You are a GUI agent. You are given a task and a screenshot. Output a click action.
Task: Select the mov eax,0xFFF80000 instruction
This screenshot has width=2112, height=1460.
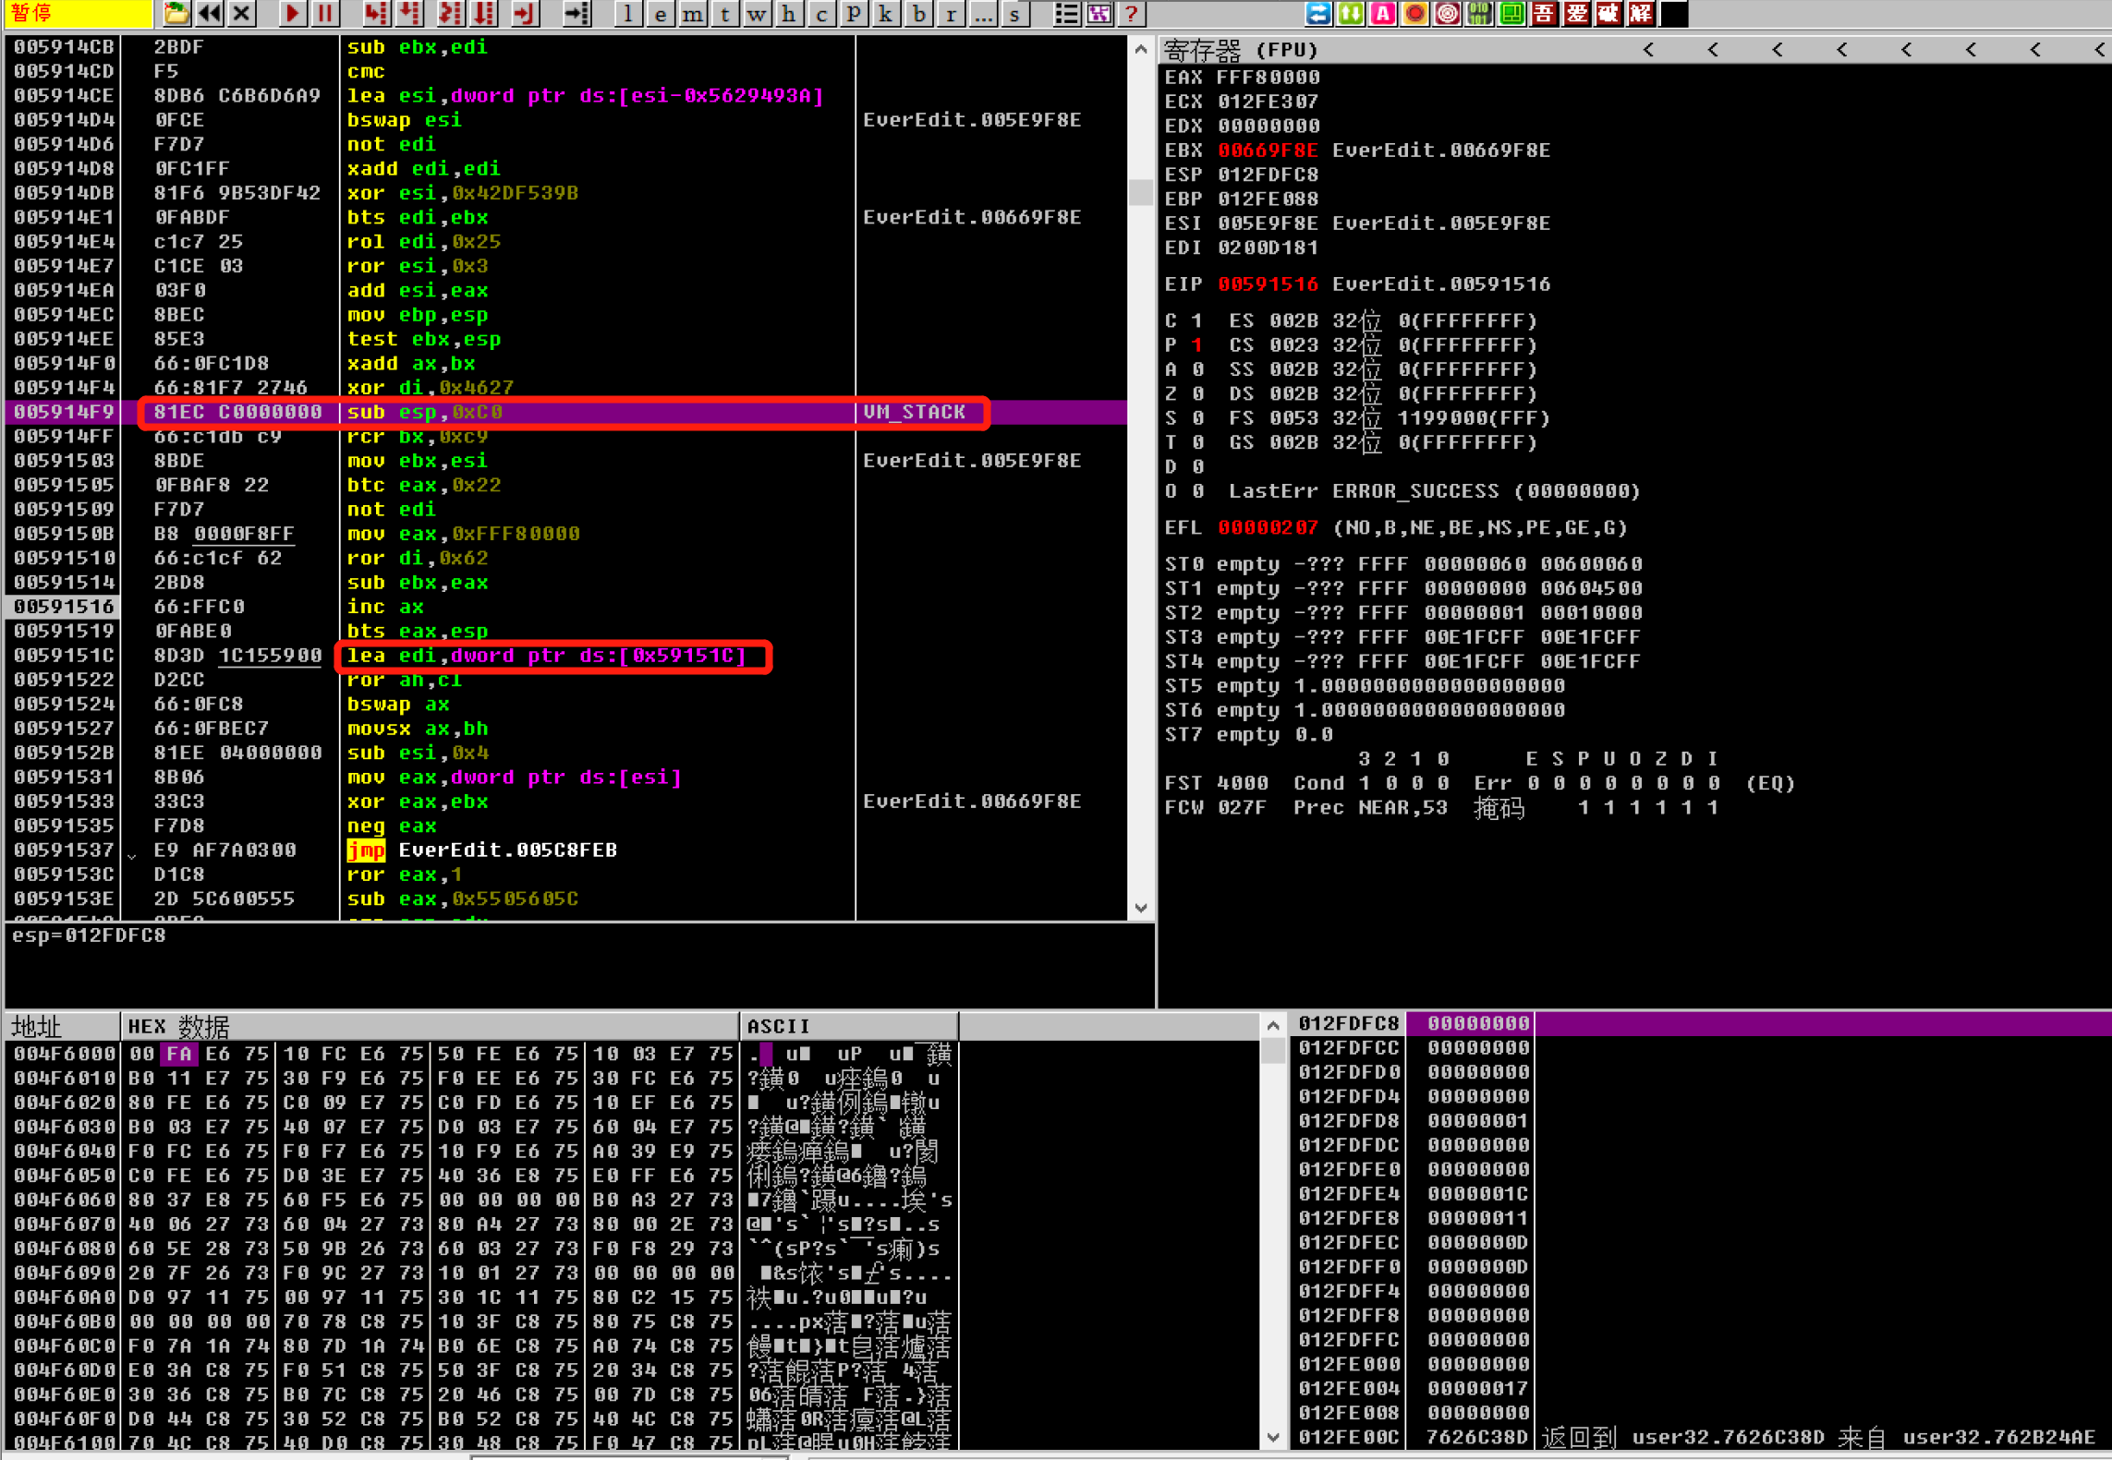tap(565, 534)
